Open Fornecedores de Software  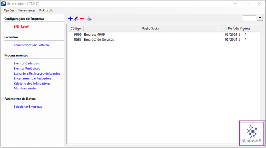[32, 45]
